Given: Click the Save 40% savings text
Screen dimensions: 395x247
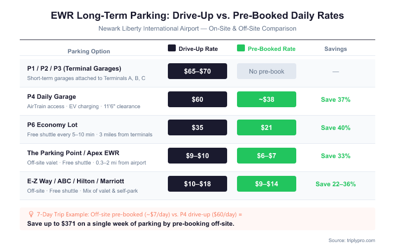Looking at the screenshot, I should [x=336, y=128].
